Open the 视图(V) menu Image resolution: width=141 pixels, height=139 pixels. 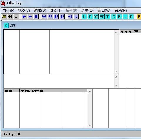click(x=24, y=11)
